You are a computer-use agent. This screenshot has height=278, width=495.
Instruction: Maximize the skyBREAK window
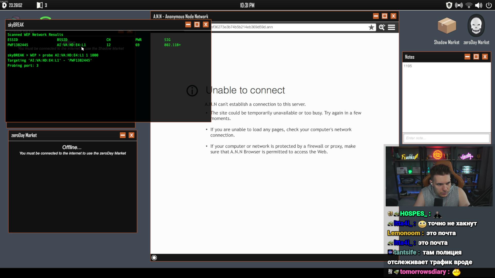[x=197, y=25]
